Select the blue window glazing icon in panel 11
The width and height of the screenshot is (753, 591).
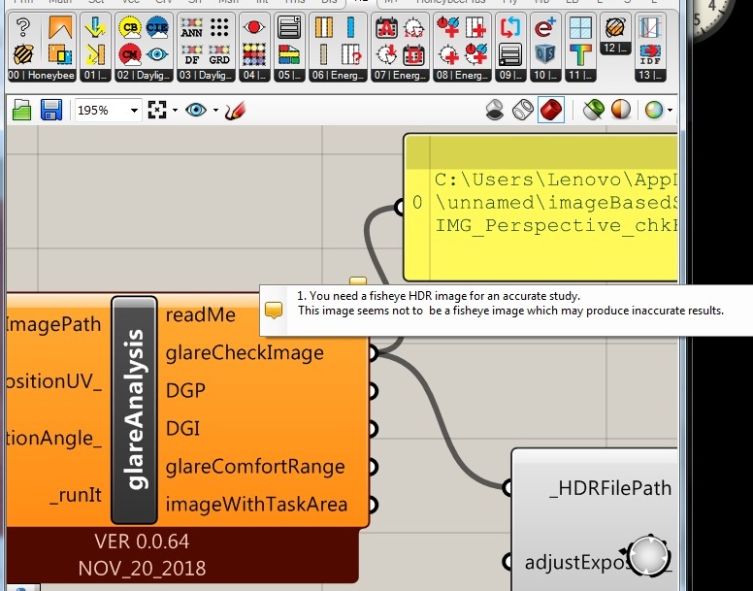(580, 27)
